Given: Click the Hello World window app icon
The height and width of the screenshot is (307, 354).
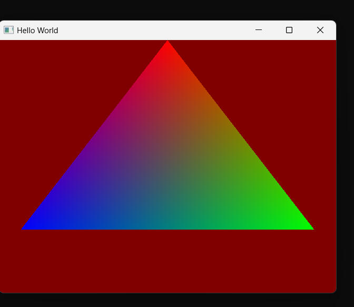Looking at the screenshot, I should (8, 30).
